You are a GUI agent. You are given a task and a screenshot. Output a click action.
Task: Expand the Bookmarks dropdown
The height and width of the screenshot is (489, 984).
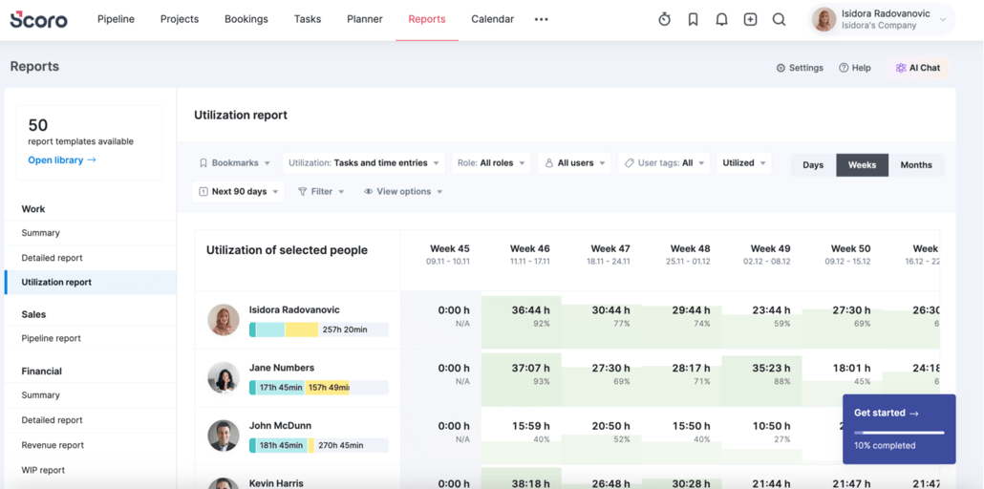click(235, 162)
